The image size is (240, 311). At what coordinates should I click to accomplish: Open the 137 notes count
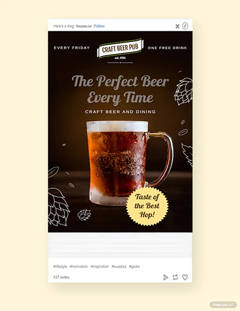coord(61,277)
